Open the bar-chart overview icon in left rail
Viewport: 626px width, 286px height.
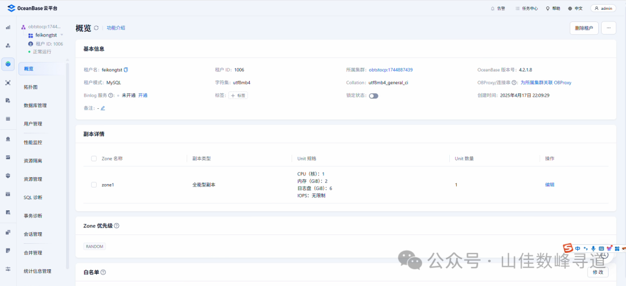pos(8,27)
